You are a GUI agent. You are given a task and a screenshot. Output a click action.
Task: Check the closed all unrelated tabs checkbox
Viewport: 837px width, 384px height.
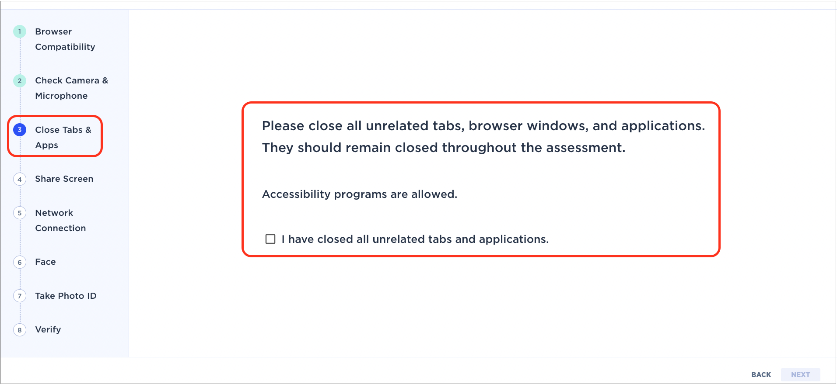(x=270, y=239)
